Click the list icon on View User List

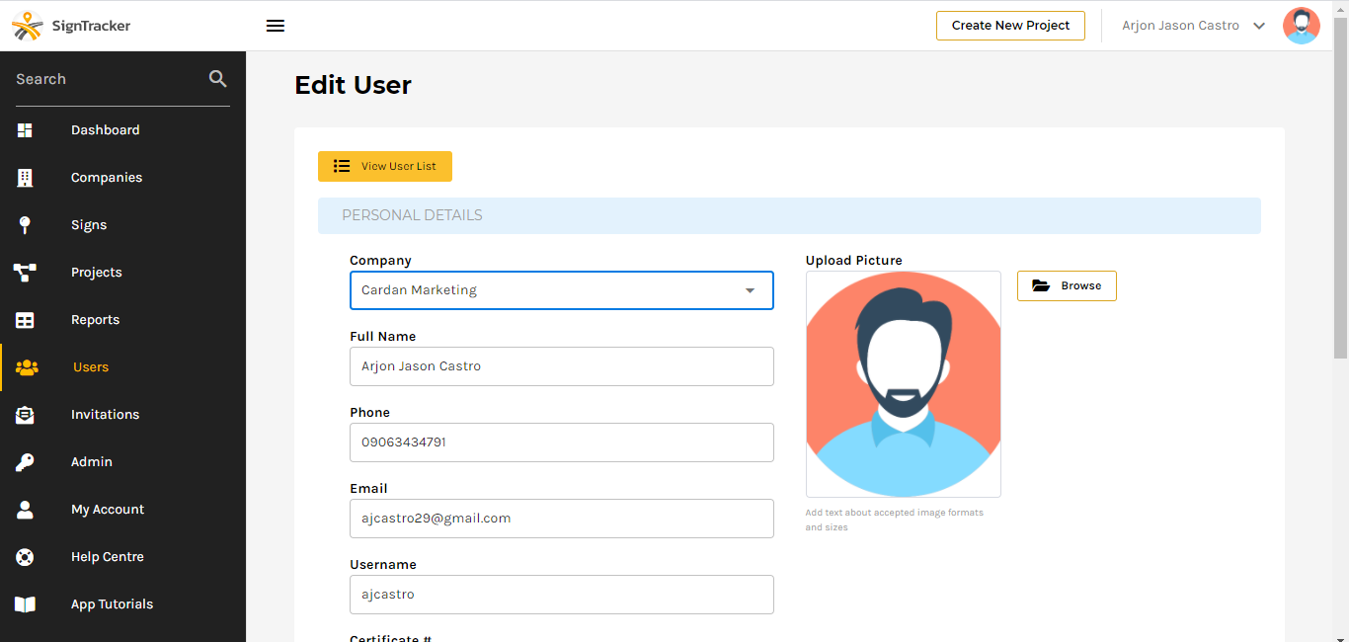(x=342, y=166)
